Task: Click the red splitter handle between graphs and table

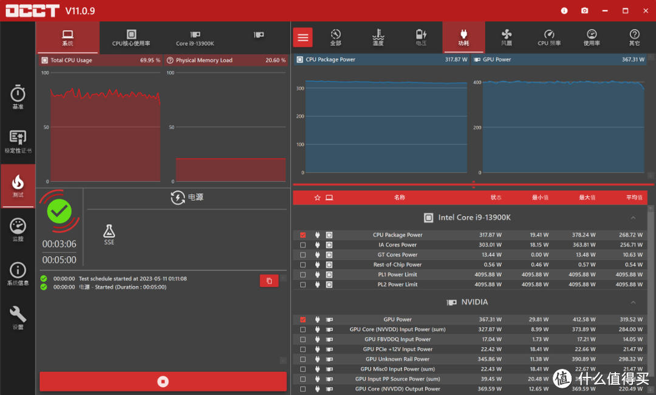Action: tap(473, 184)
